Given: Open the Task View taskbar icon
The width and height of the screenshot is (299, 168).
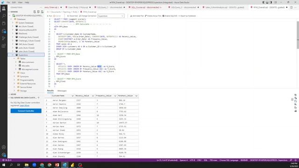Looking at the screenshot, I should click(x=19, y=165).
